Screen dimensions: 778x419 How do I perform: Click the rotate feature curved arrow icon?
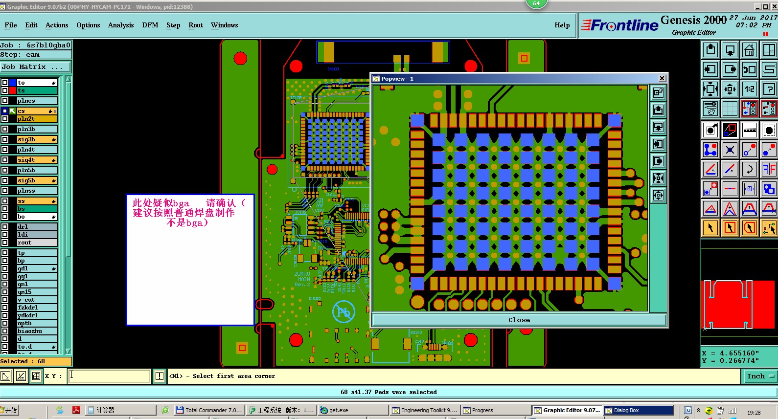pos(750,169)
